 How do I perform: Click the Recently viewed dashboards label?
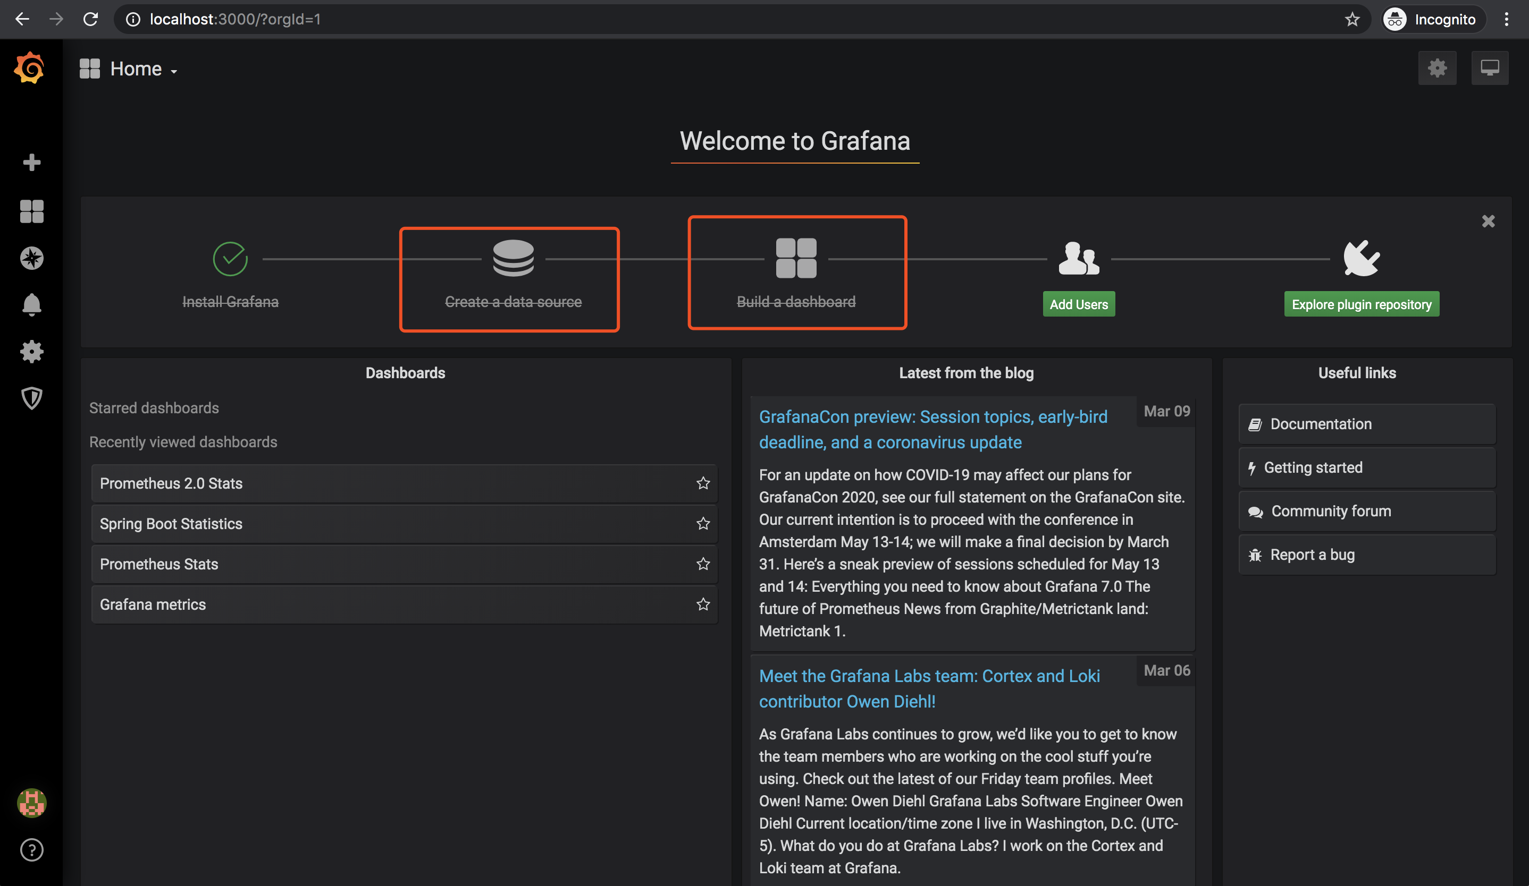tap(183, 442)
